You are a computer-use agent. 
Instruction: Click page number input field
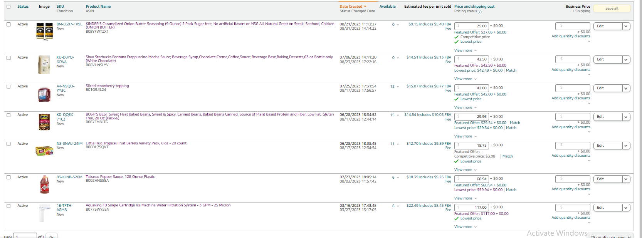coord(25,236)
